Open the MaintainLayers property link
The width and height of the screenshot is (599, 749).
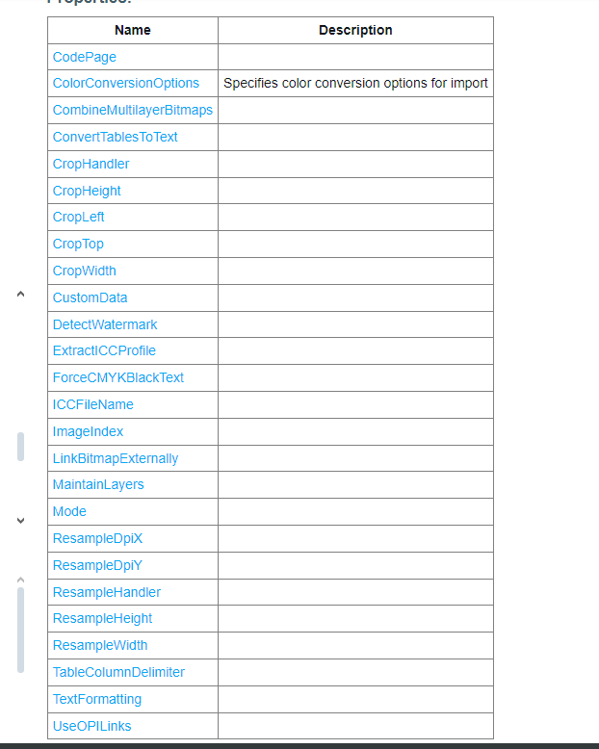pyautogui.click(x=98, y=484)
